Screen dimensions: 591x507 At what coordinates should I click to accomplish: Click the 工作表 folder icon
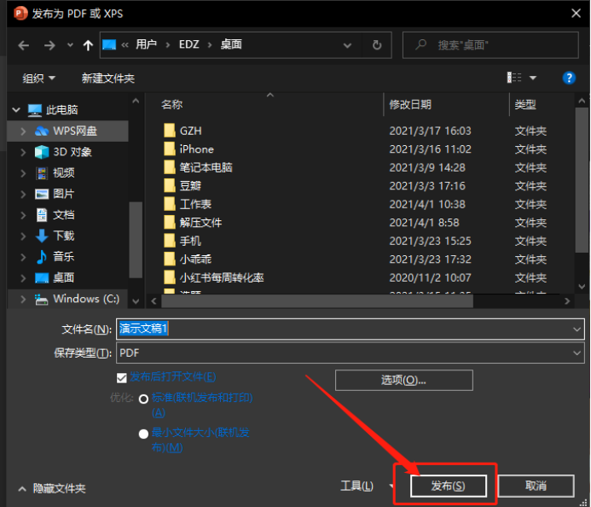click(x=170, y=204)
